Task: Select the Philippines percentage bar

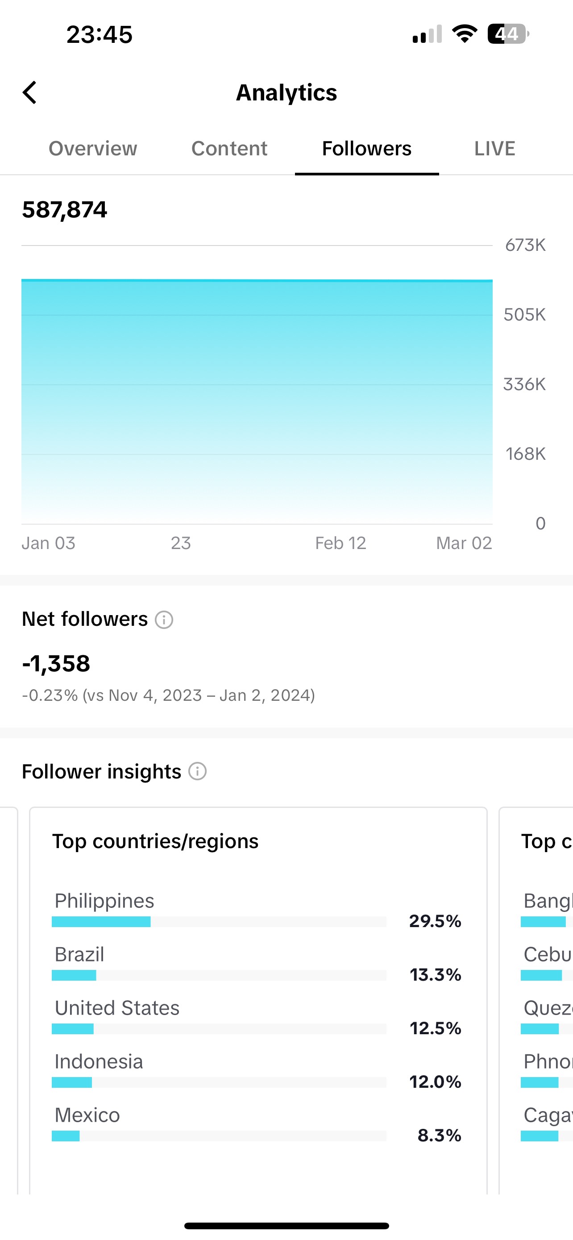Action: pos(219,922)
